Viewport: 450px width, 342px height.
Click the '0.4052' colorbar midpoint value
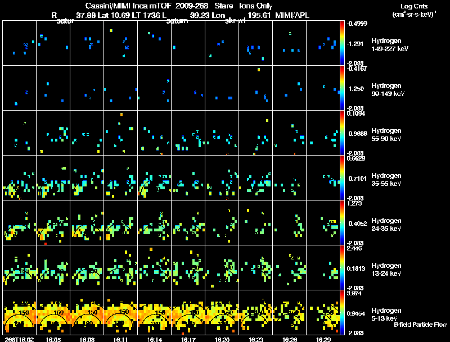click(358, 224)
